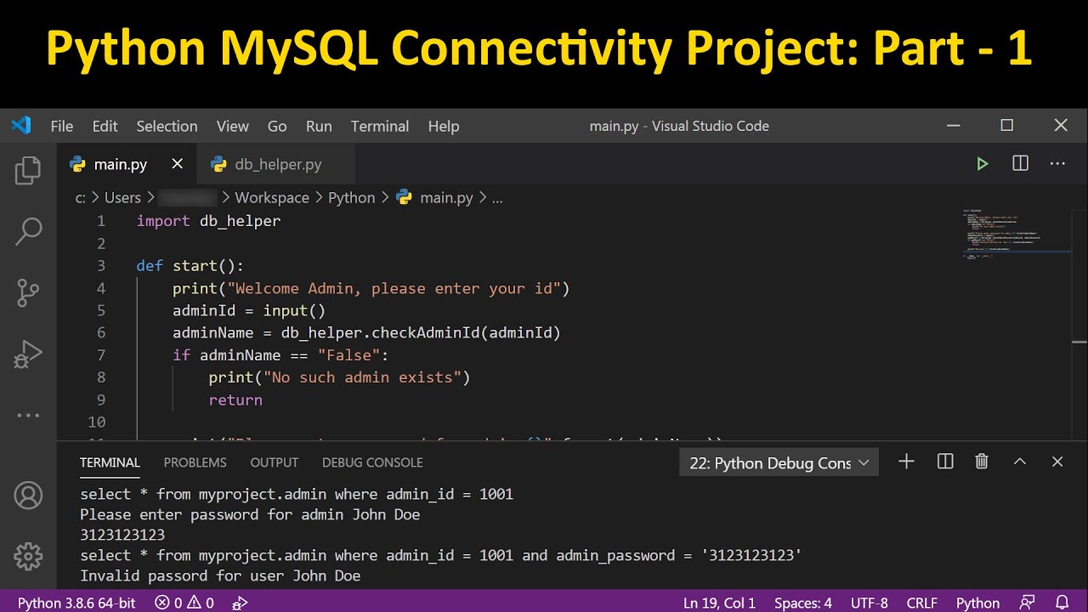Click line number 3 in the gutter
The image size is (1088, 612).
pyautogui.click(x=101, y=265)
